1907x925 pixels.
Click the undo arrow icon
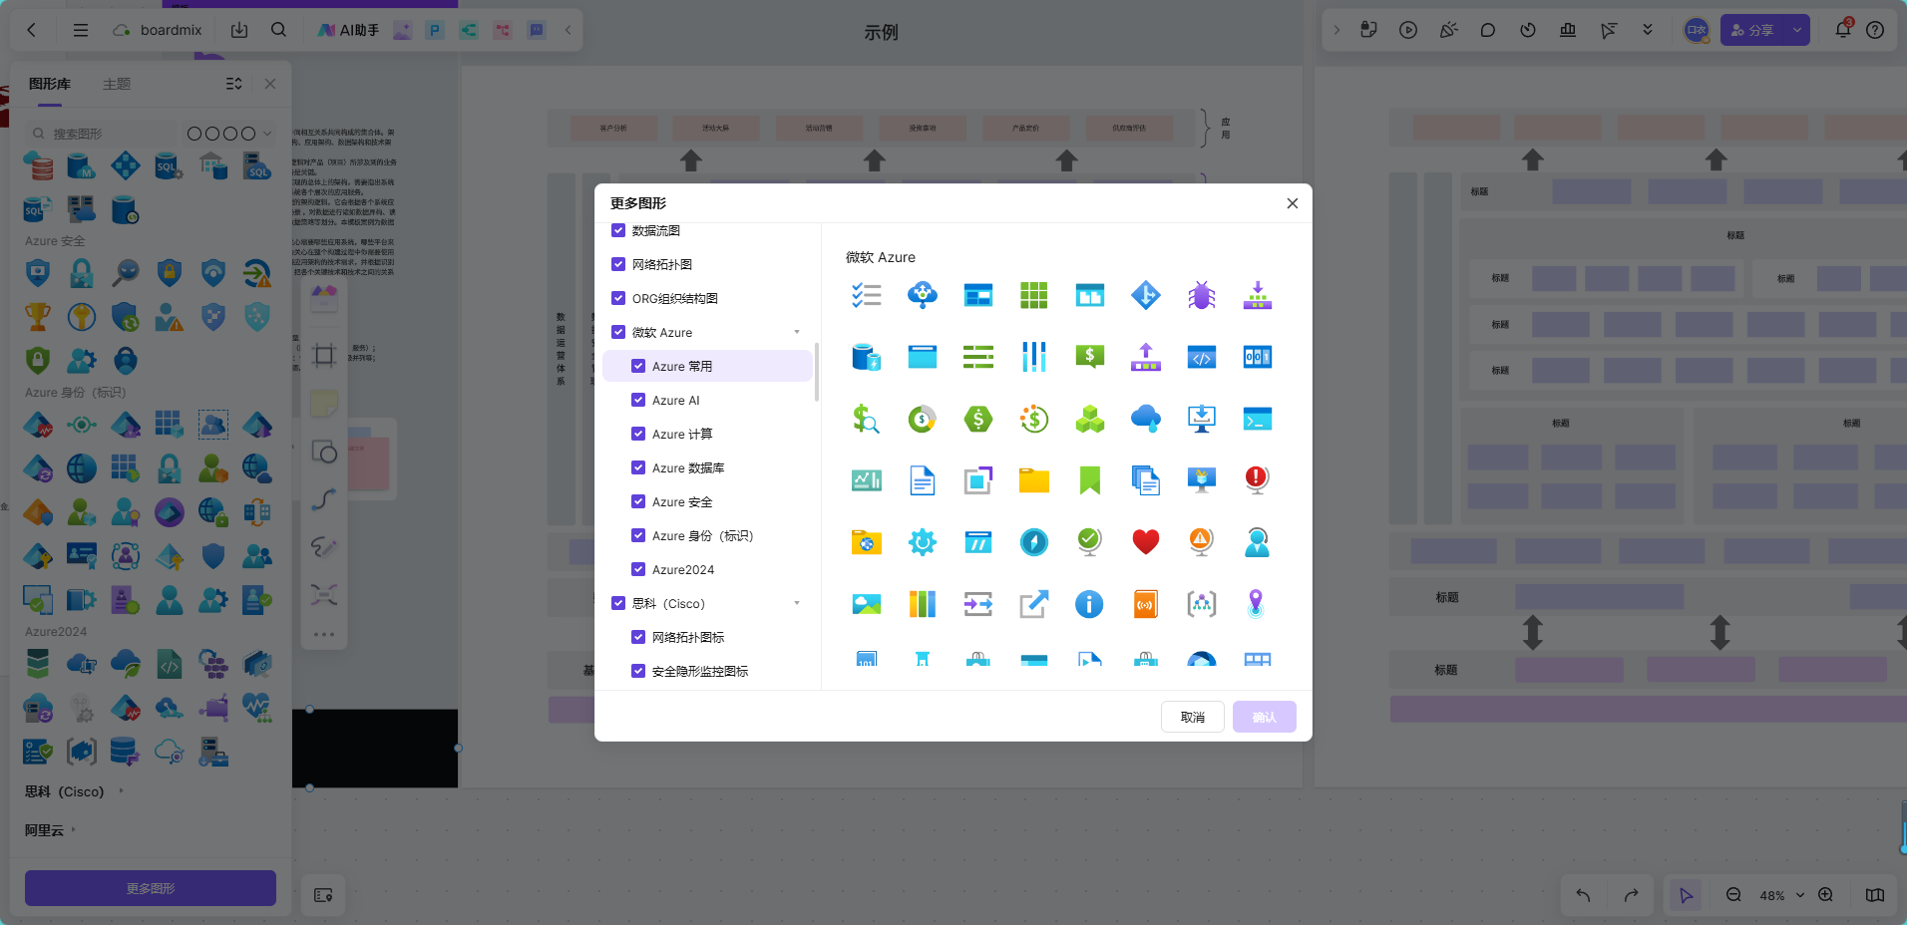tap(1583, 895)
